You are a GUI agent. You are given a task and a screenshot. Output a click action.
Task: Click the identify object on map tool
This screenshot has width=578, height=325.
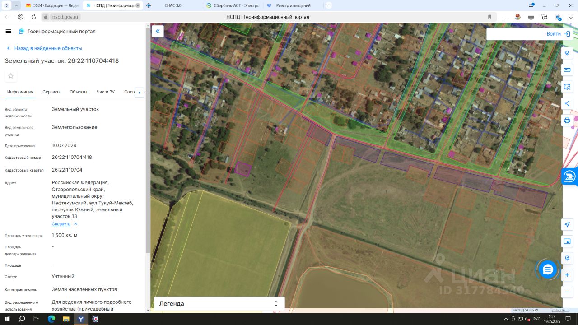pos(568,258)
